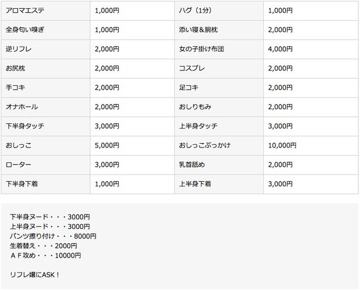360x290 pixels.
Task: Click the アロマエステ table cell
Action: pos(25,10)
